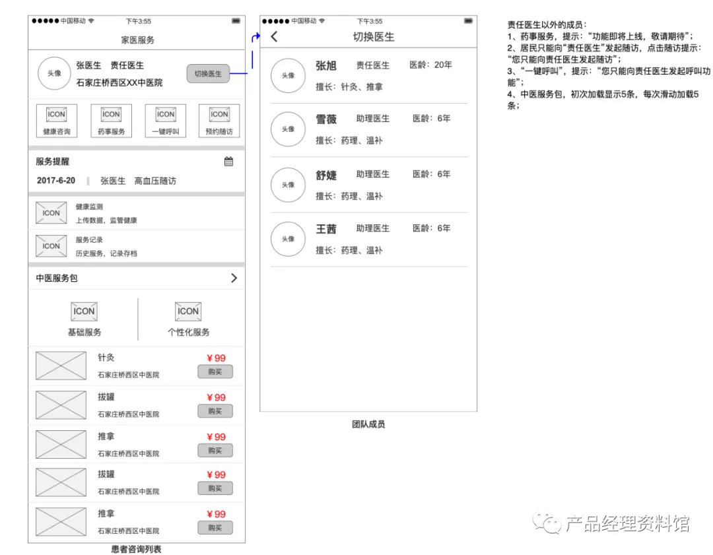This screenshot has width=713, height=555.
Task: Tap 王茜 avatar circle
Action: point(288,239)
